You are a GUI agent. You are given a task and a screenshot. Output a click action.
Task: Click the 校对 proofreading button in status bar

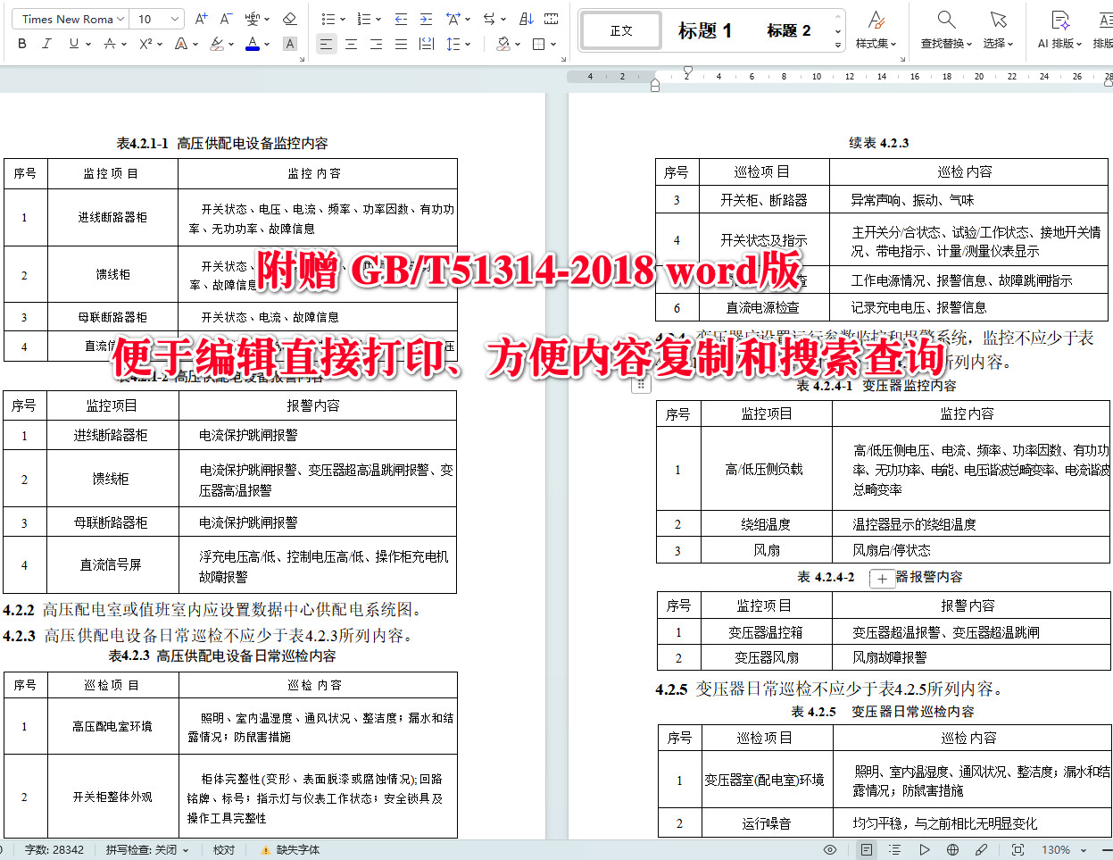pyautogui.click(x=224, y=849)
